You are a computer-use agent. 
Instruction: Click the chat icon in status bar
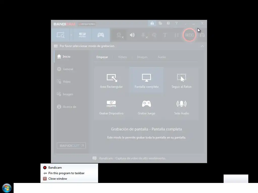pyautogui.click(x=94, y=158)
